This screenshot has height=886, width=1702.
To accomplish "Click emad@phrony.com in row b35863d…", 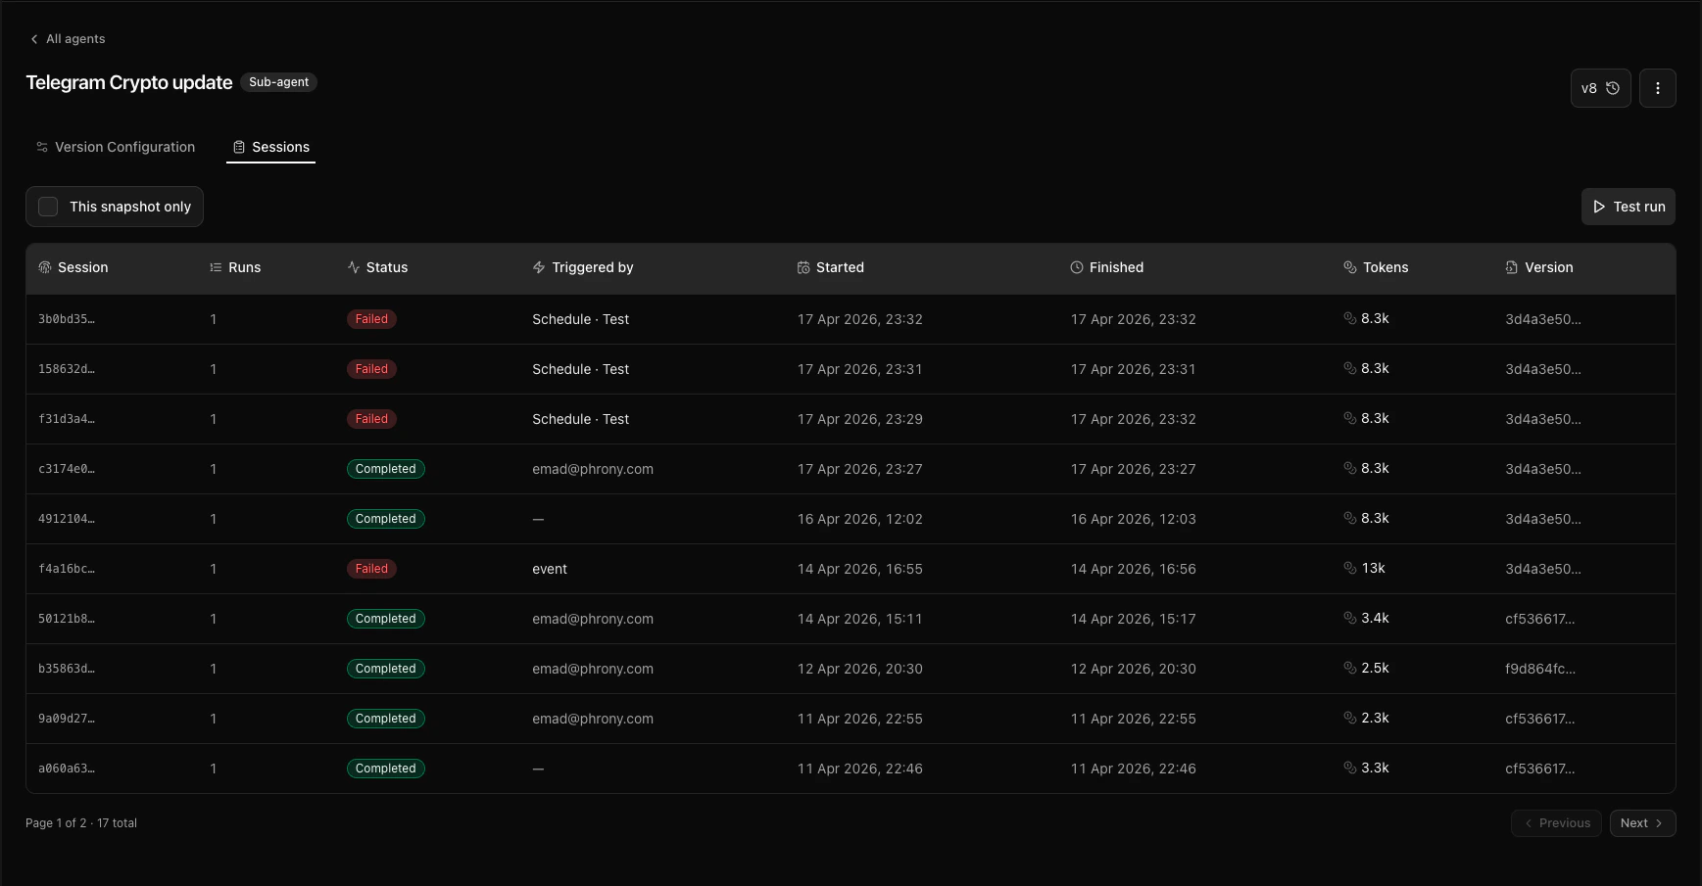I will 593,669.
